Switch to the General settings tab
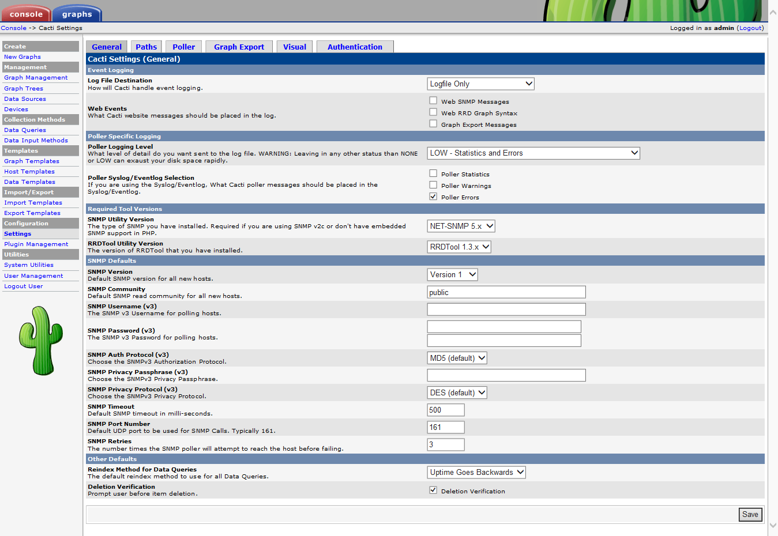Screen dimensions: 778x536 [x=107, y=47]
